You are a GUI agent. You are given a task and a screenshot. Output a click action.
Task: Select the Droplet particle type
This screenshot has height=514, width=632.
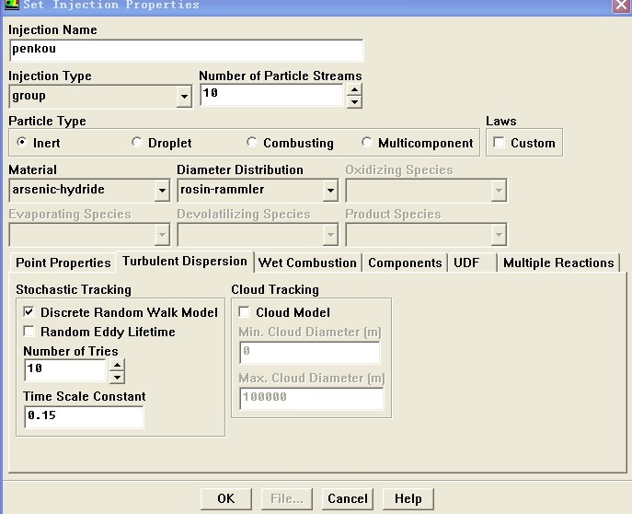click(137, 143)
